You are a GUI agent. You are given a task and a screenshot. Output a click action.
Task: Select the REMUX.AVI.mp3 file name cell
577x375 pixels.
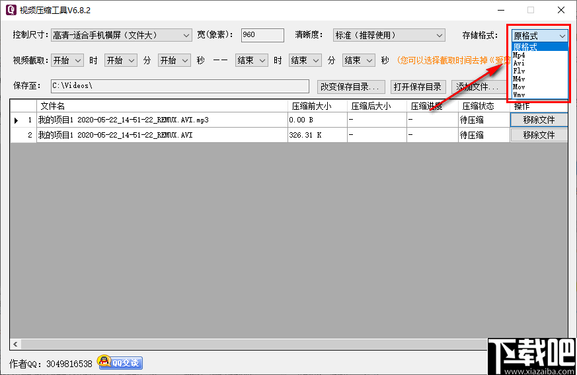pos(163,120)
